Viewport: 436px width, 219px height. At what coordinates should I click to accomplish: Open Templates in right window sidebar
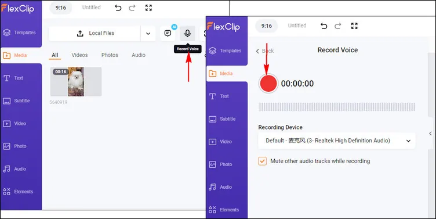pos(227,51)
